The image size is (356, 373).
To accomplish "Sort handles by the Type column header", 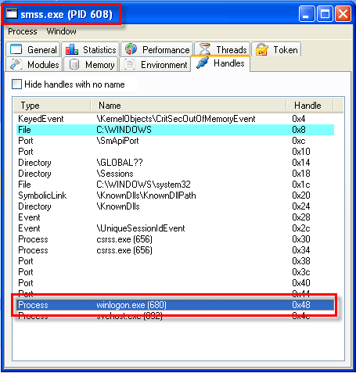I will coord(52,106).
